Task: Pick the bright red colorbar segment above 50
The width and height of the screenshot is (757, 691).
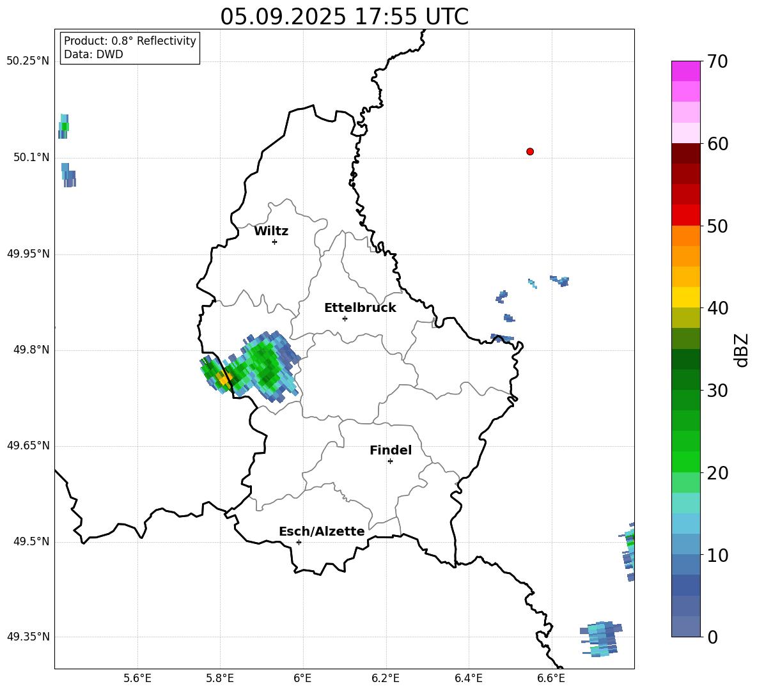Action: pyautogui.click(x=685, y=215)
